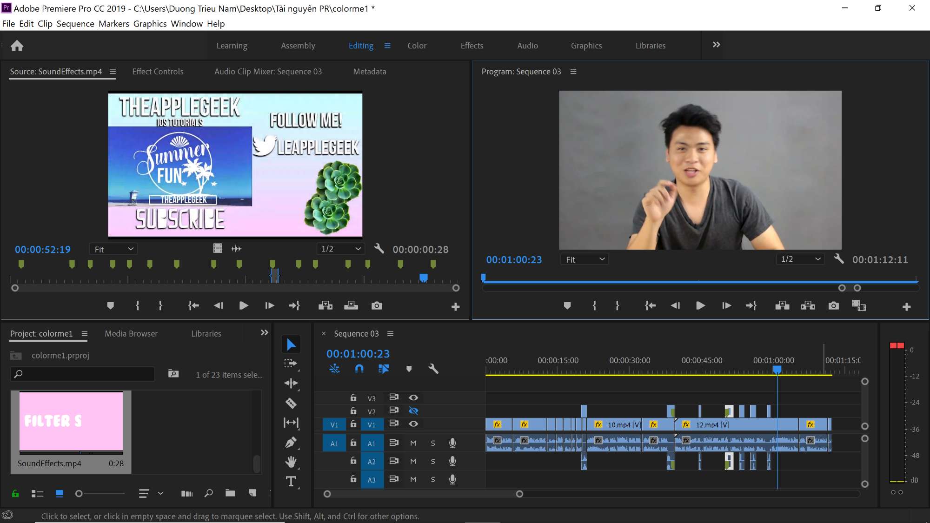Click New Bin folder icon in Project panel
930x523 pixels.
tap(230, 493)
